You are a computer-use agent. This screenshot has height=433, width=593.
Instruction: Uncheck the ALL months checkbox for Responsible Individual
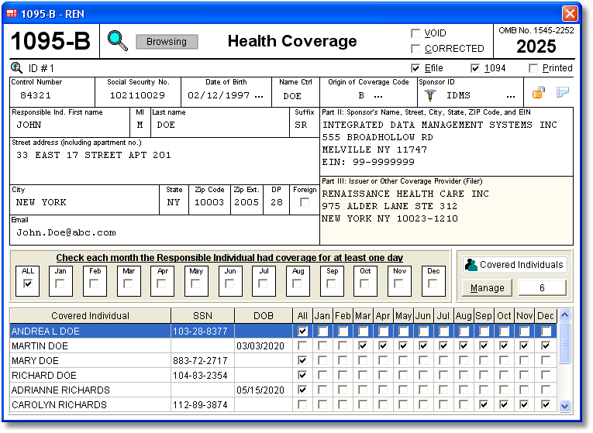point(28,284)
